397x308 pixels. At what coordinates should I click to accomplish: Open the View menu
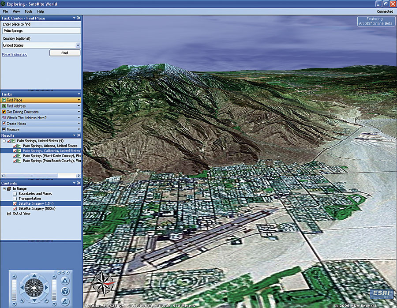pyautogui.click(x=16, y=11)
